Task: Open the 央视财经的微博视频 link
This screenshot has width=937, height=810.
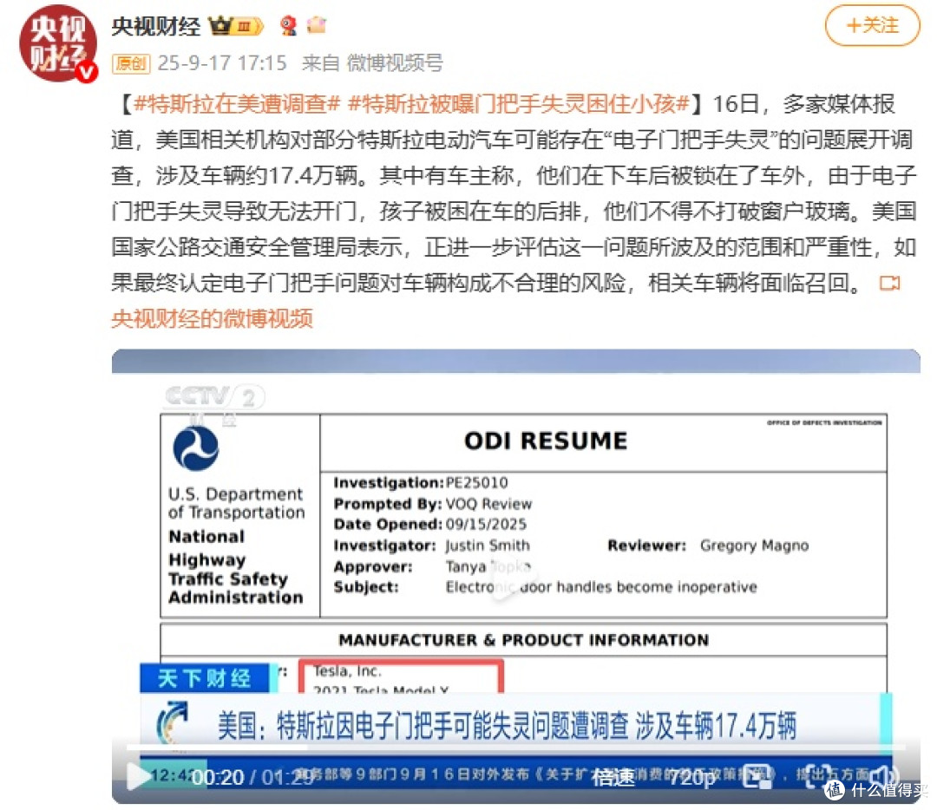Action: click(213, 318)
